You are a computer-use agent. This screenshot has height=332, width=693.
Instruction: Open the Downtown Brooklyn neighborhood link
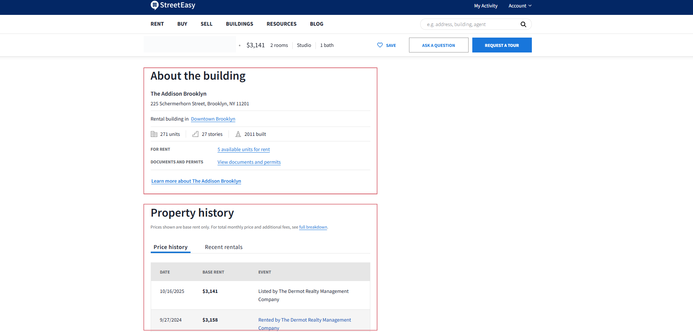tap(213, 119)
